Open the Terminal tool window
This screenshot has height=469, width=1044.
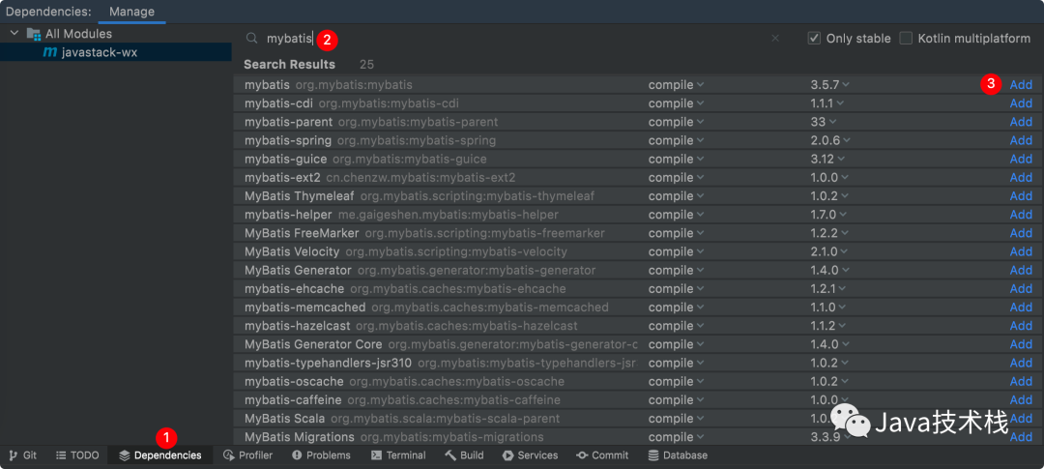(x=398, y=455)
